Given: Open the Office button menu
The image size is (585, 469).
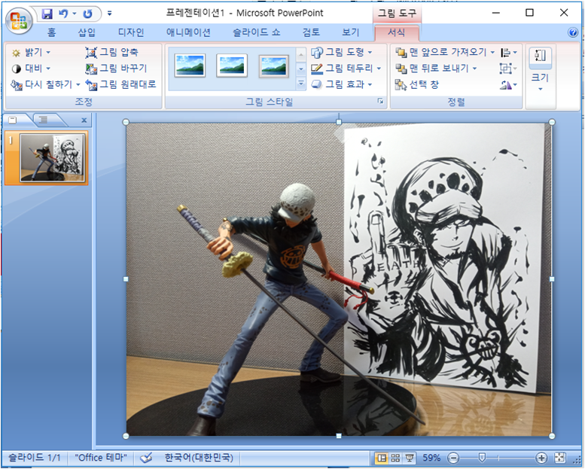Looking at the screenshot, I should pyautogui.click(x=19, y=21).
